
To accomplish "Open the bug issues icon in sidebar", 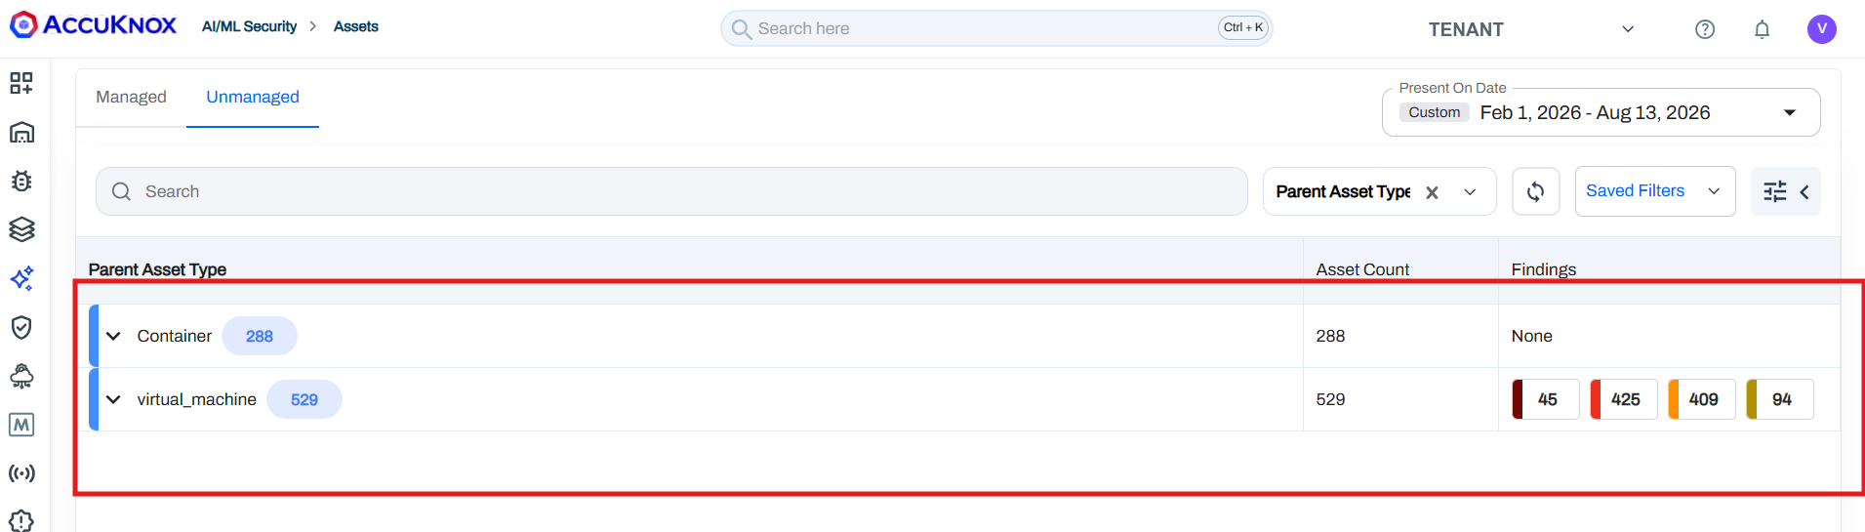I will tap(21, 181).
